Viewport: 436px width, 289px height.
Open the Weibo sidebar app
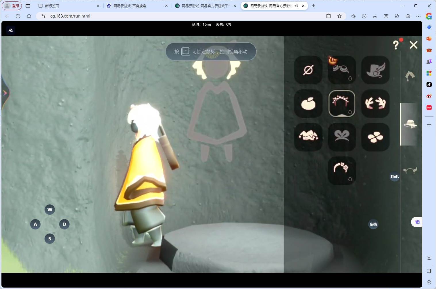coord(429,96)
